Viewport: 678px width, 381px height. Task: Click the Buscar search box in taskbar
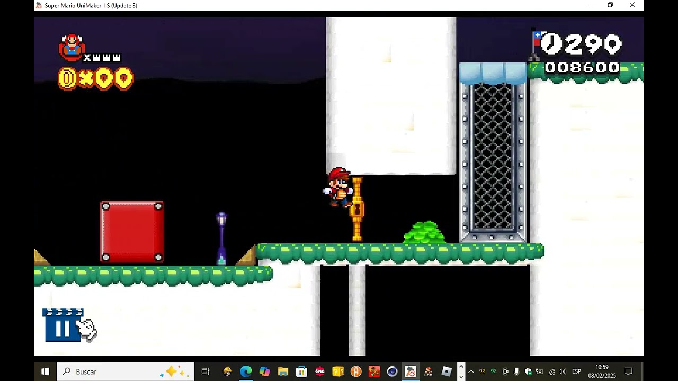(125, 371)
